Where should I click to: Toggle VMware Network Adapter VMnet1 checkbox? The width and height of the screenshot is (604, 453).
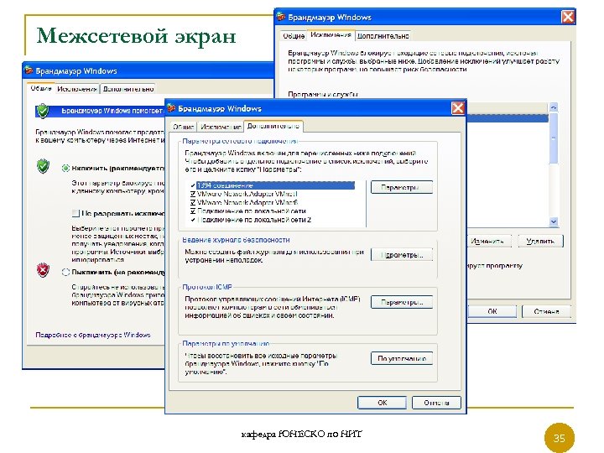pyautogui.click(x=193, y=194)
